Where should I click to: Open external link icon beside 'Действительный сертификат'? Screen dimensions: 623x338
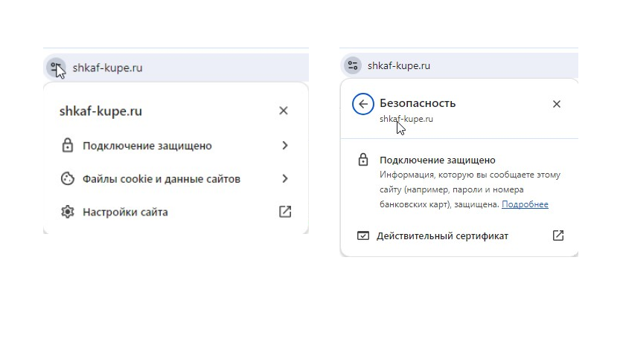558,235
